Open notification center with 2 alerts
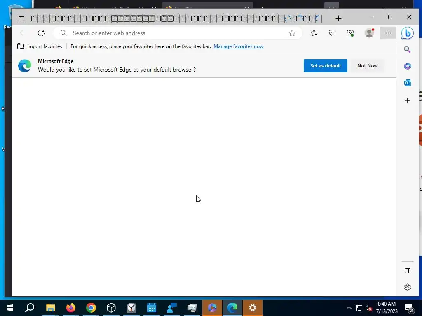 click(409, 308)
